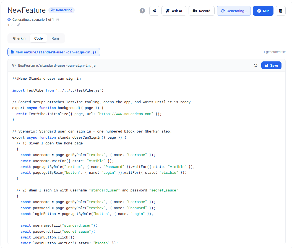The image size is (292, 249).
Task: Run the NewFeature test
Action: 263,11
